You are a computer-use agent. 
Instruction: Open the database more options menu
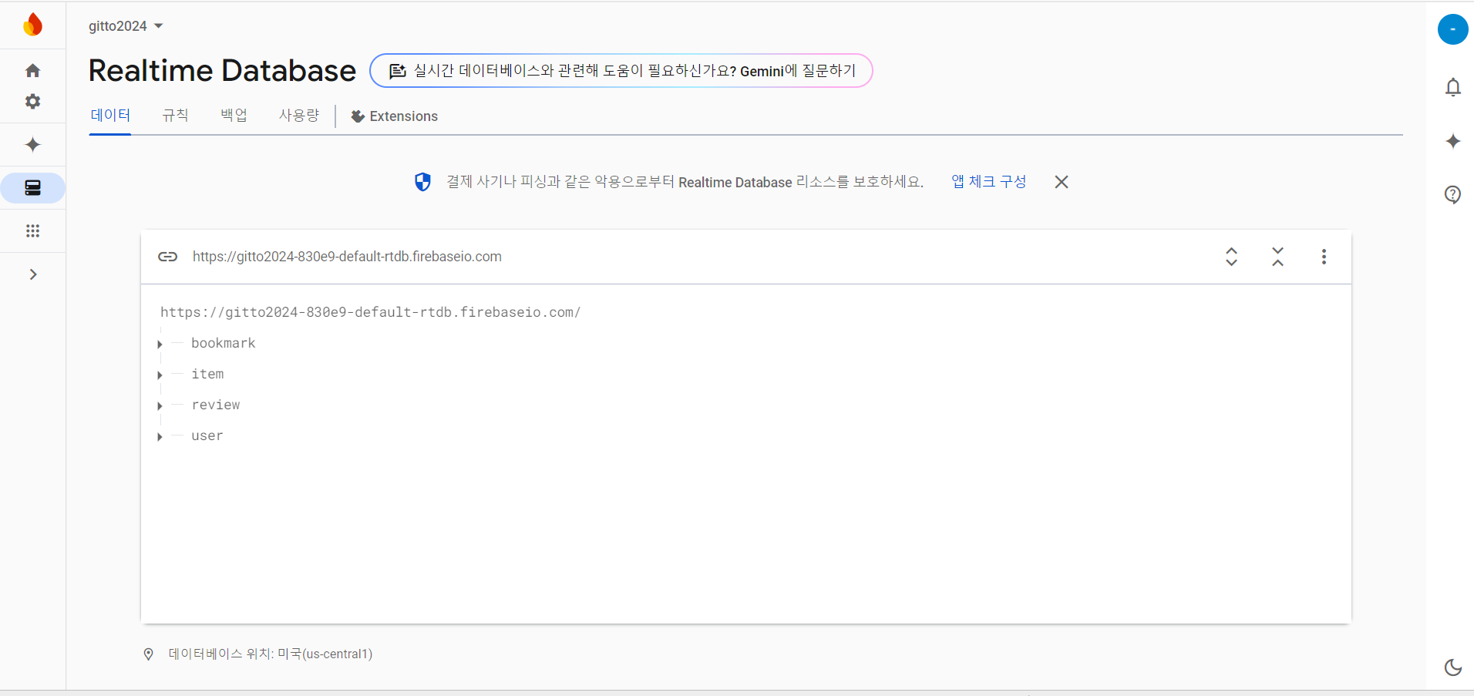1324,257
